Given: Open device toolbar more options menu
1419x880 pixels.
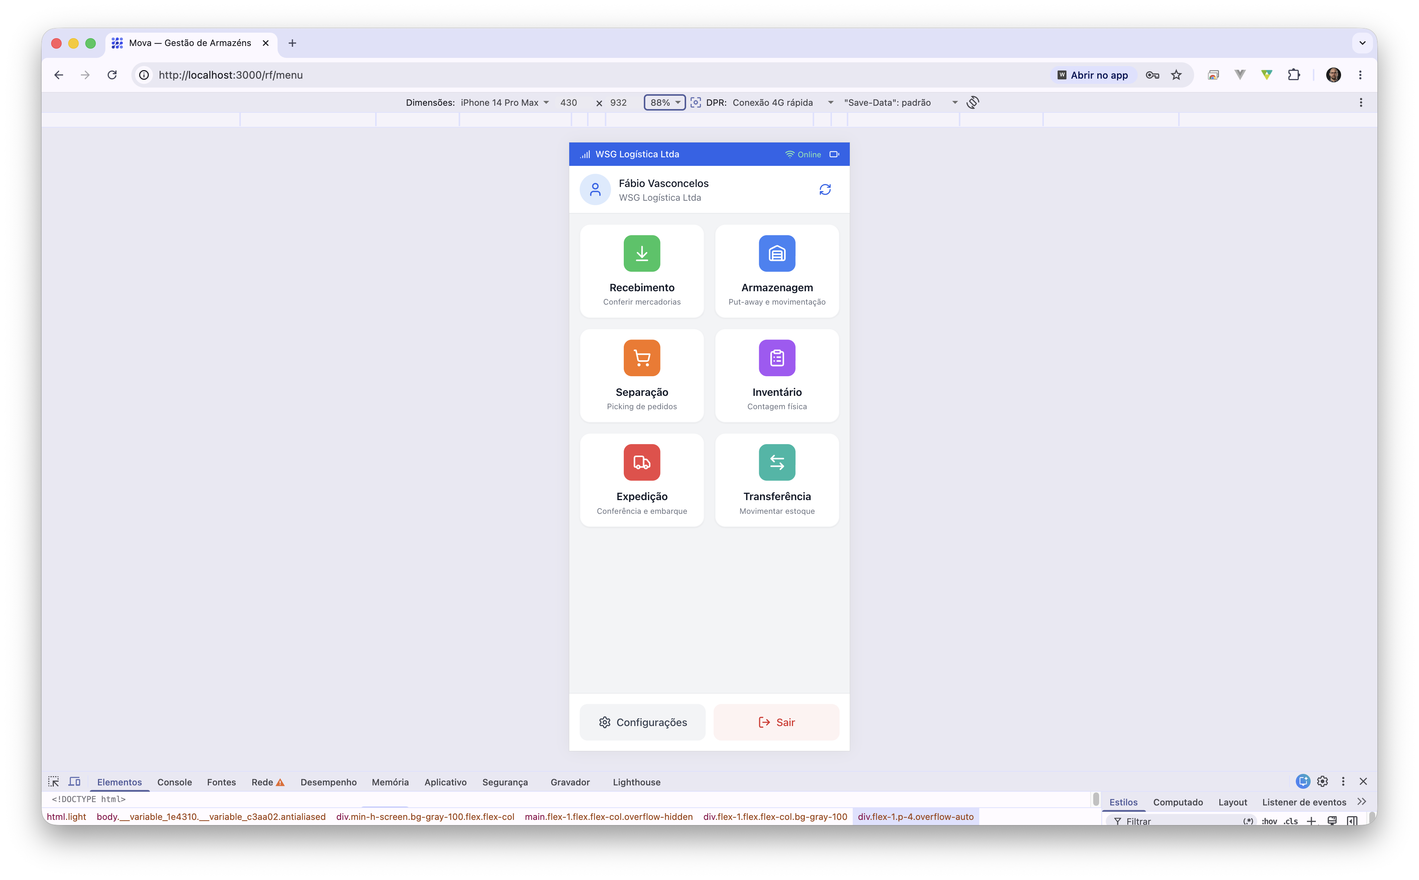Looking at the screenshot, I should pos(1360,102).
